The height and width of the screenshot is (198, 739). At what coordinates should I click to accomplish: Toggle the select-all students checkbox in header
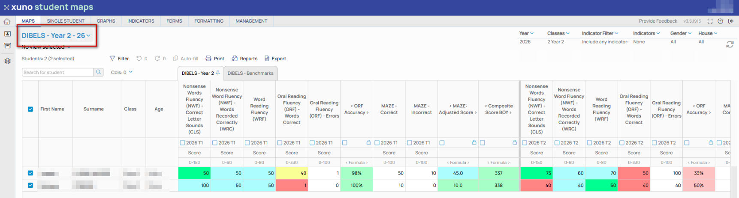(30, 109)
